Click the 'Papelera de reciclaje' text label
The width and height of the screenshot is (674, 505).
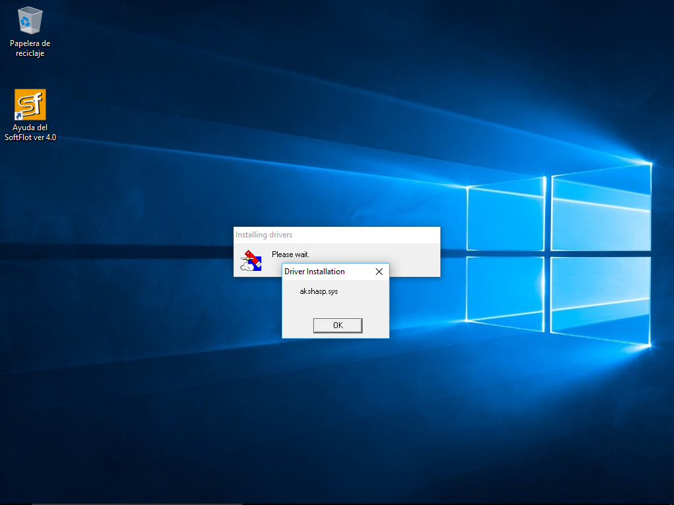[x=30, y=49]
